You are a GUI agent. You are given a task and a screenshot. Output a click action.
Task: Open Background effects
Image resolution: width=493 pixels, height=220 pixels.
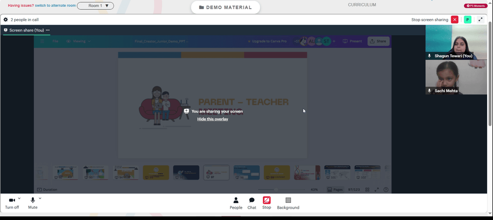tap(288, 203)
